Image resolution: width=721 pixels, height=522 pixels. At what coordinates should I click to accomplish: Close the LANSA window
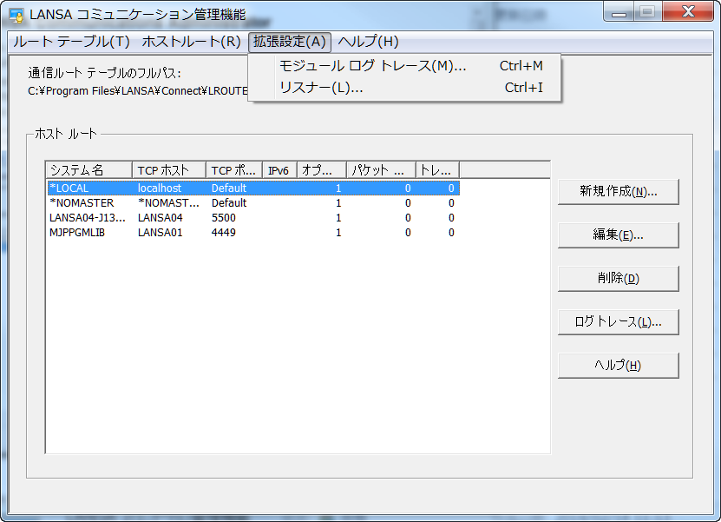(x=688, y=12)
